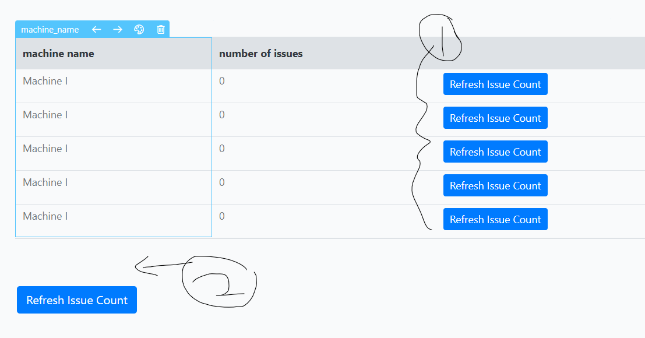
Task: Select the Machine I cell in the third row
Action: coord(45,149)
